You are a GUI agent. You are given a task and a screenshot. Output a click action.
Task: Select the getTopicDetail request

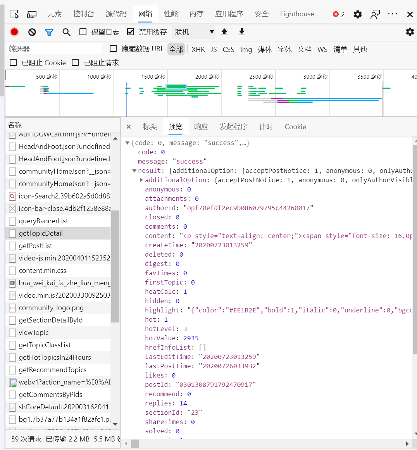click(x=58, y=233)
